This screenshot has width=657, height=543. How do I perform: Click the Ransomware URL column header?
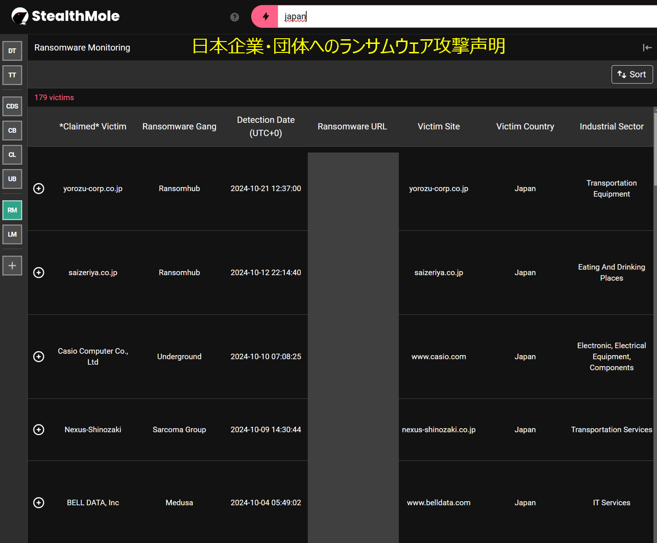(x=352, y=127)
